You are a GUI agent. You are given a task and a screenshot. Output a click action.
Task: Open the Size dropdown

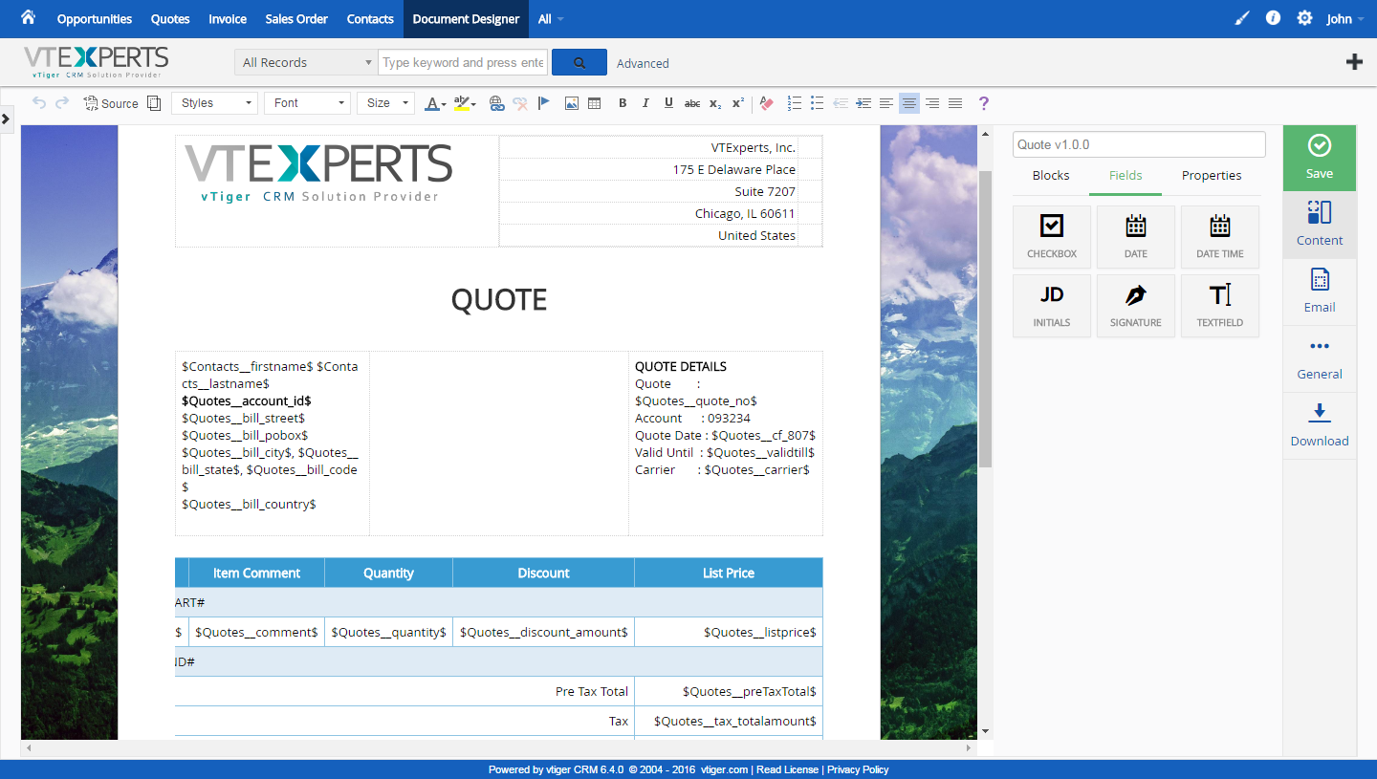point(385,103)
